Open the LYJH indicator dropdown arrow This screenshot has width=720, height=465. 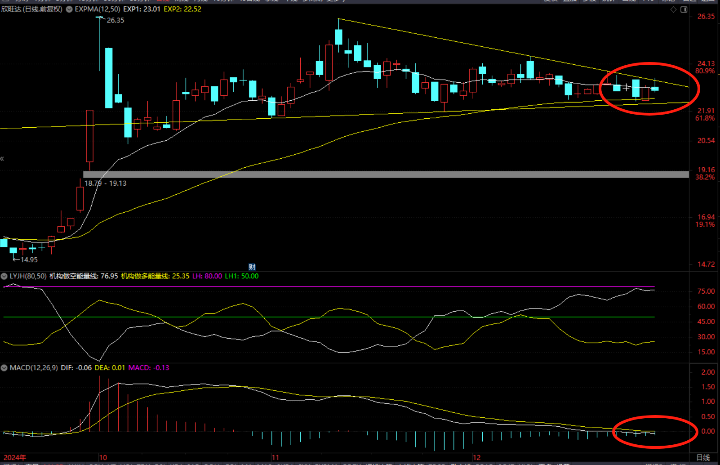pyautogui.click(x=4, y=276)
